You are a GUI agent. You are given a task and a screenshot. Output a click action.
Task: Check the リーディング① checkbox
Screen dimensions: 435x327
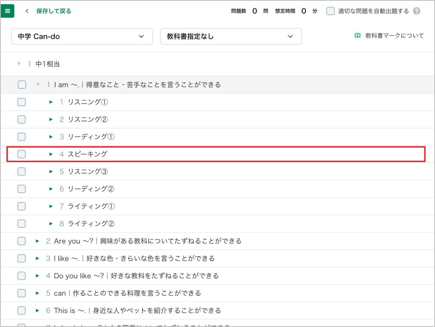click(x=22, y=137)
